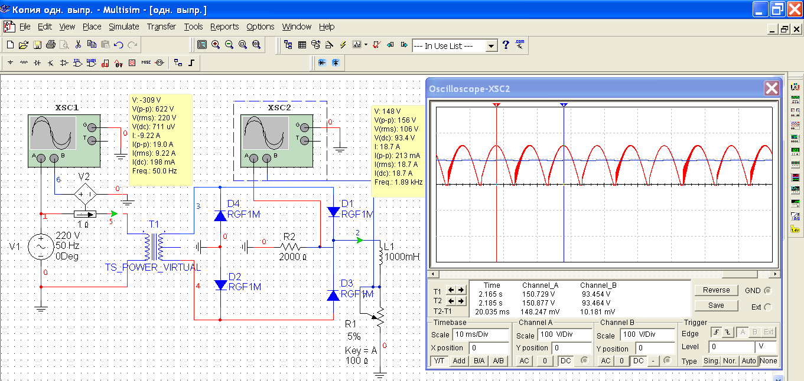Toggle Y/T timebase mode

pyautogui.click(x=440, y=360)
